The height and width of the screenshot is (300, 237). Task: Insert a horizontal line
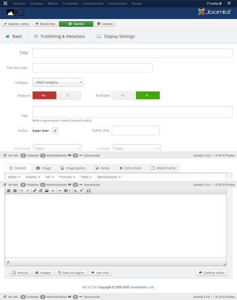(60, 191)
